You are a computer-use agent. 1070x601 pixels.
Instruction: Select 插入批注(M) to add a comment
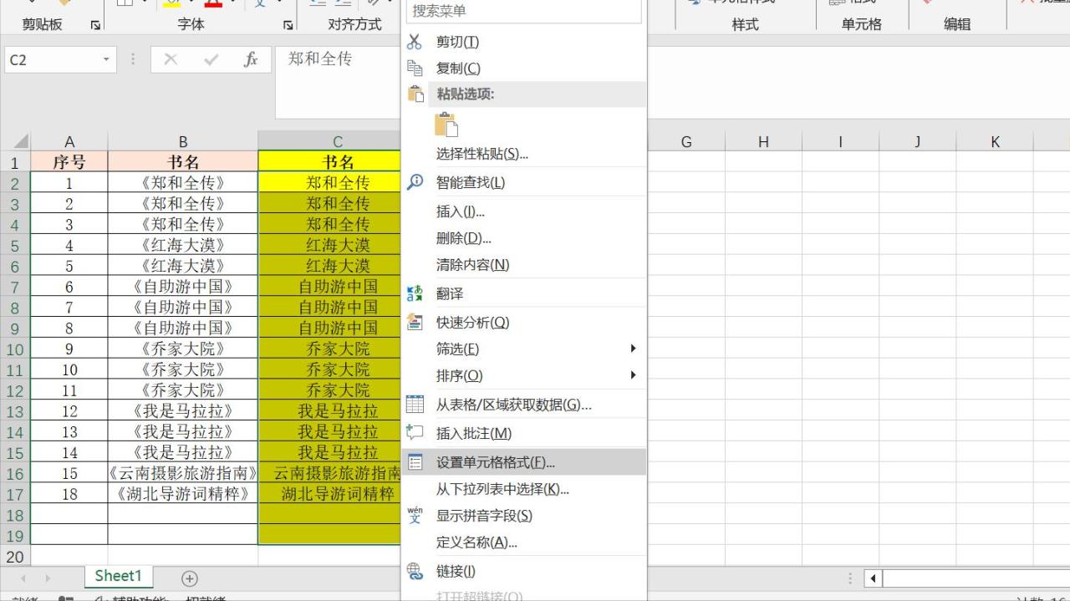coord(523,433)
